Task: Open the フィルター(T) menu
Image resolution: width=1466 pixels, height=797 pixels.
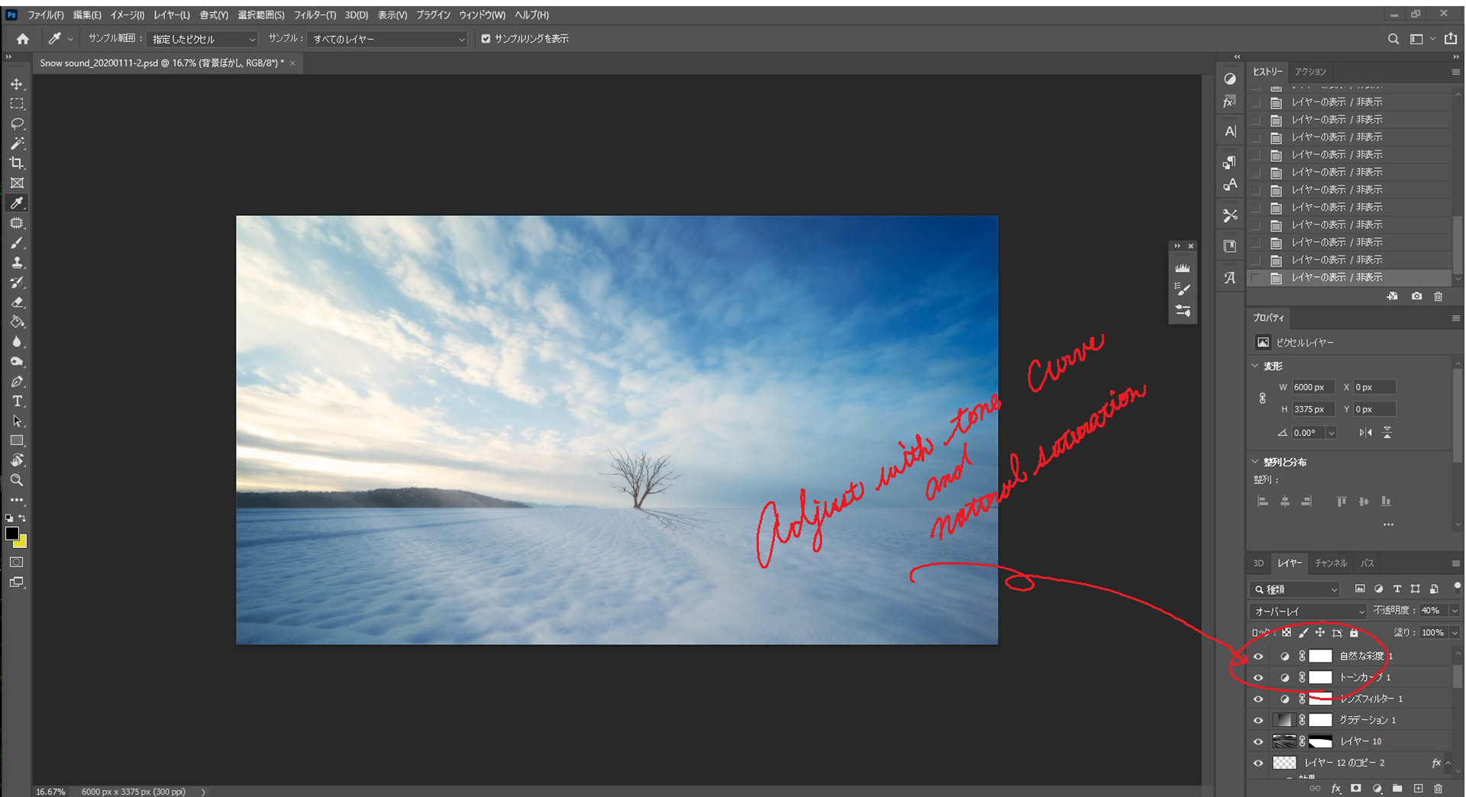Action: tap(315, 15)
